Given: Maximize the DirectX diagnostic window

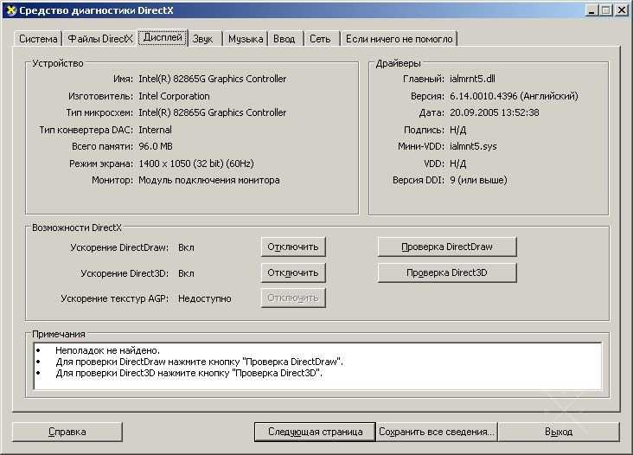Looking at the screenshot, I should (605, 10).
